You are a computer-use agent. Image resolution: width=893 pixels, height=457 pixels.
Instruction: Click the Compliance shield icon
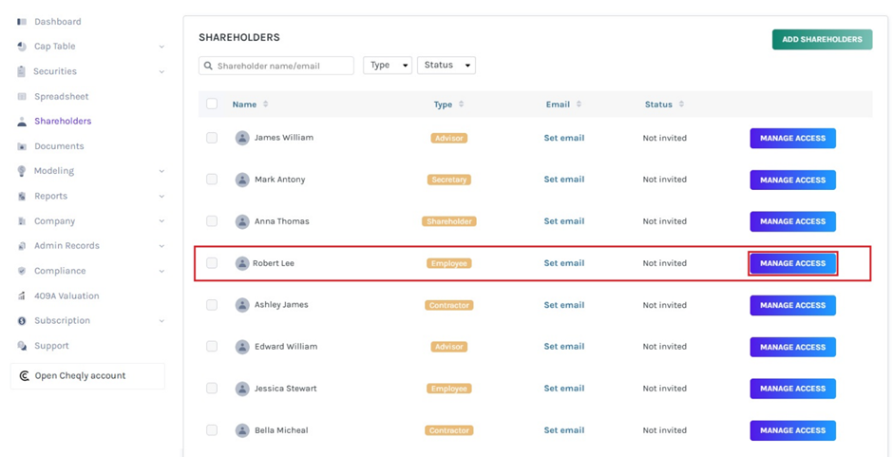(22, 271)
